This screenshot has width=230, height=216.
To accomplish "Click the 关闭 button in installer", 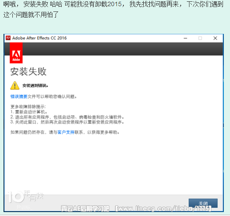I will point(203,203).
